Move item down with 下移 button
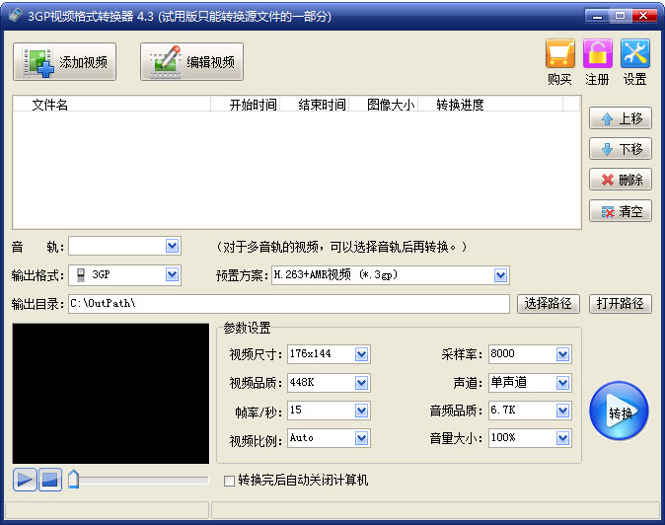Viewport: 665px width, 525px height. [x=621, y=149]
